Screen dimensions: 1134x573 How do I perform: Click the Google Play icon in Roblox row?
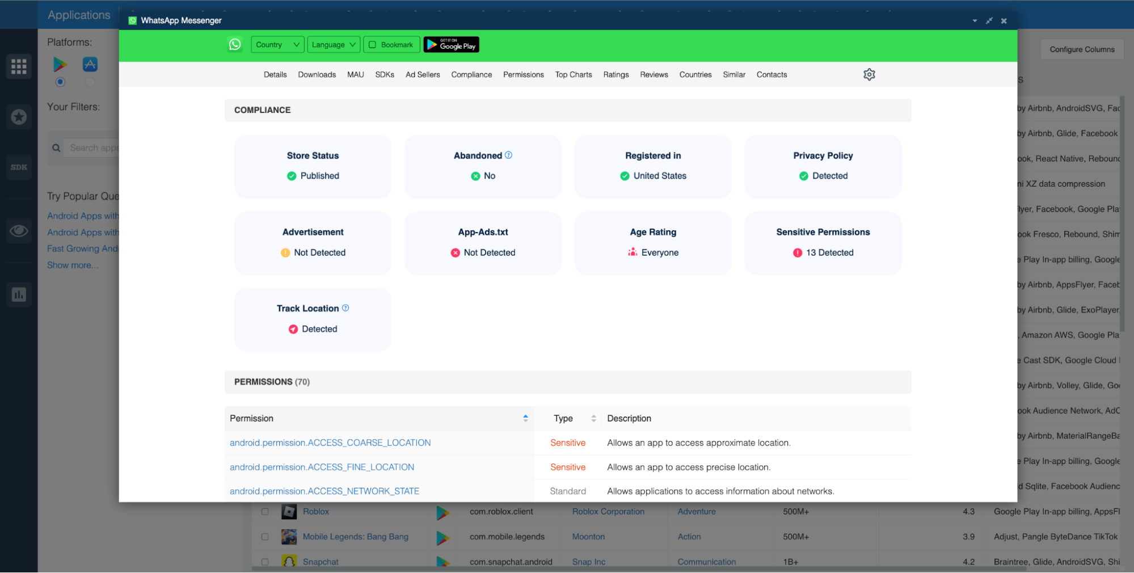(442, 512)
